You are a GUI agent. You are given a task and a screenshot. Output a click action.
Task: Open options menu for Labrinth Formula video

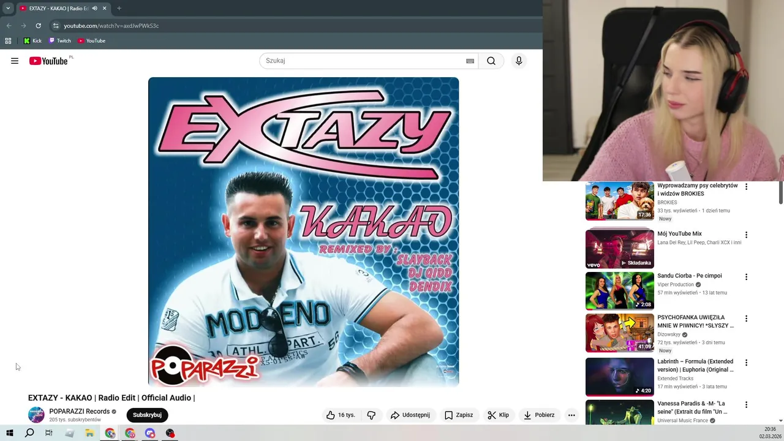click(746, 363)
